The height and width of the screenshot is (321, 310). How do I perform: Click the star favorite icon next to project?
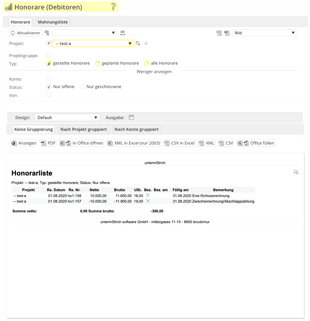tap(146, 43)
